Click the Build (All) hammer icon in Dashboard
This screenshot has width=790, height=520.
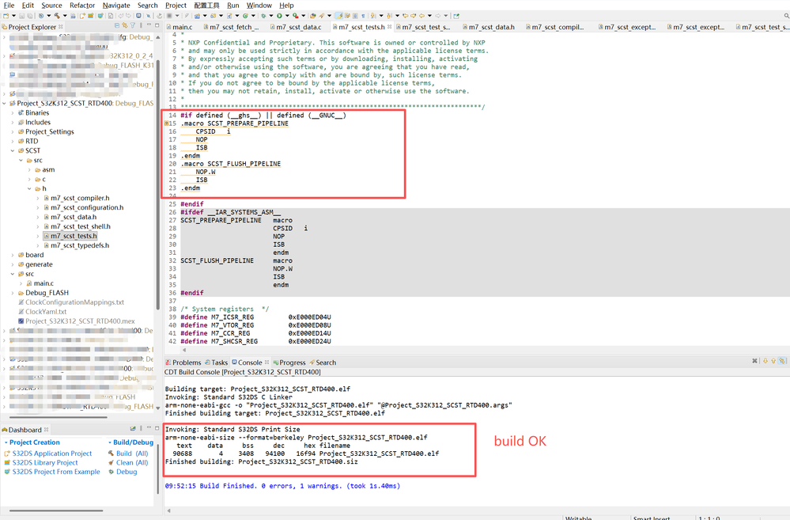[111, 454]
